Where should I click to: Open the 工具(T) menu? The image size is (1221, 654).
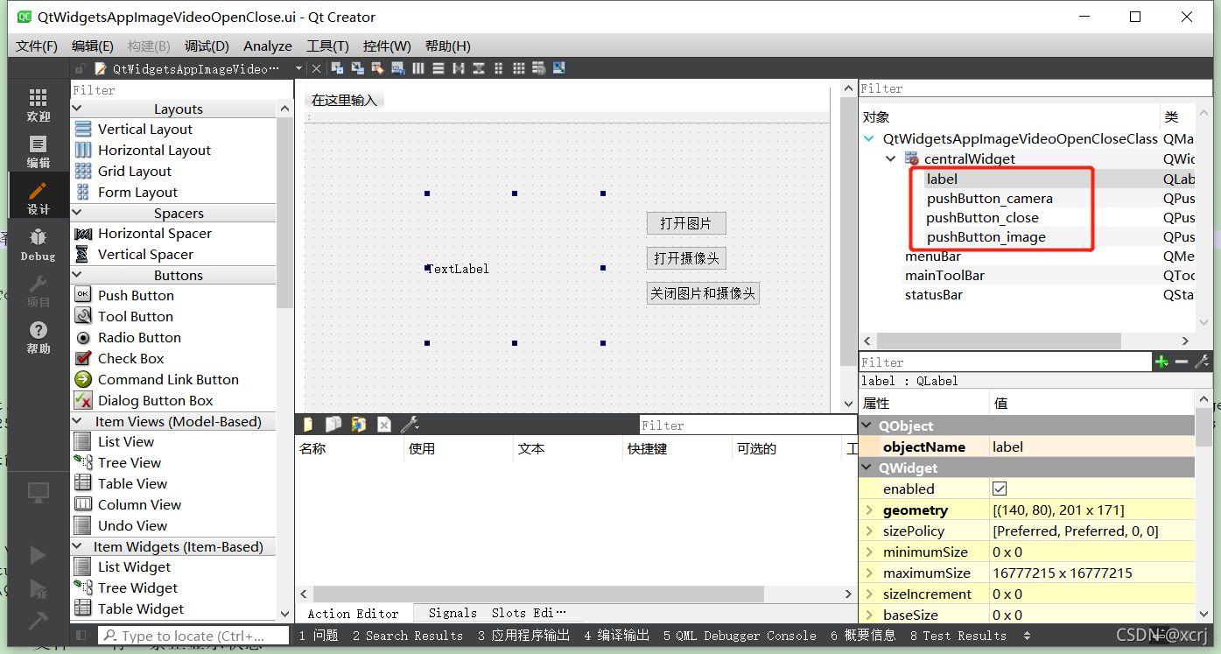[327, 46]
